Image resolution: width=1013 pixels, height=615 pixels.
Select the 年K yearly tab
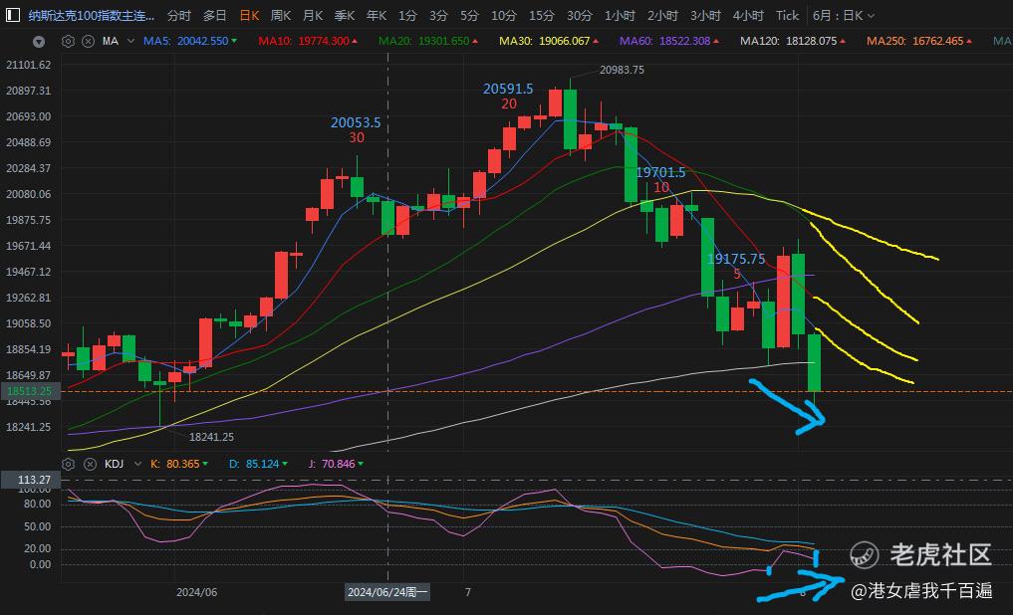pyautogui.click(x=376, y=16)
